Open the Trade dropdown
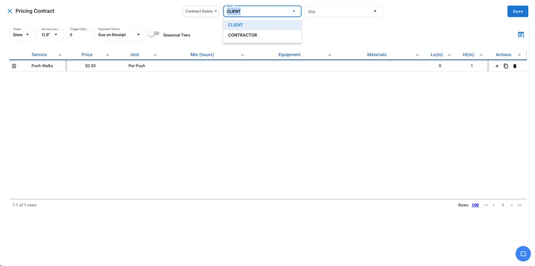Viewport: 535px width, 266px height. point(22,35)
